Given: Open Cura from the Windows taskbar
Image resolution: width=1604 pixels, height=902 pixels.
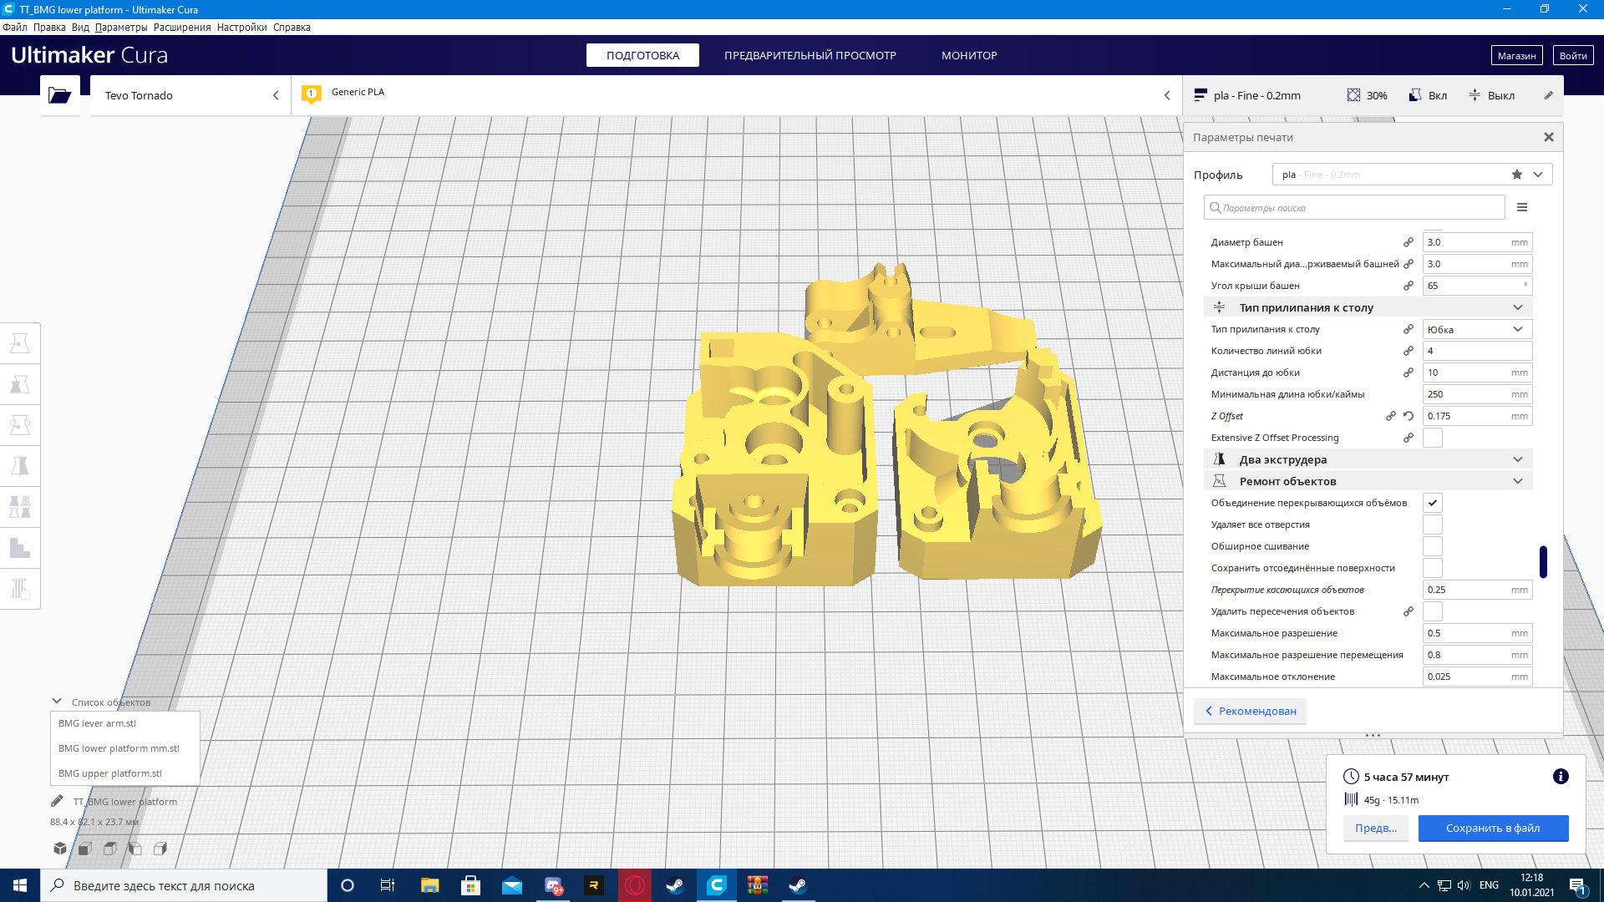Looking at the screenshot, I should click(x=717, y=885).
